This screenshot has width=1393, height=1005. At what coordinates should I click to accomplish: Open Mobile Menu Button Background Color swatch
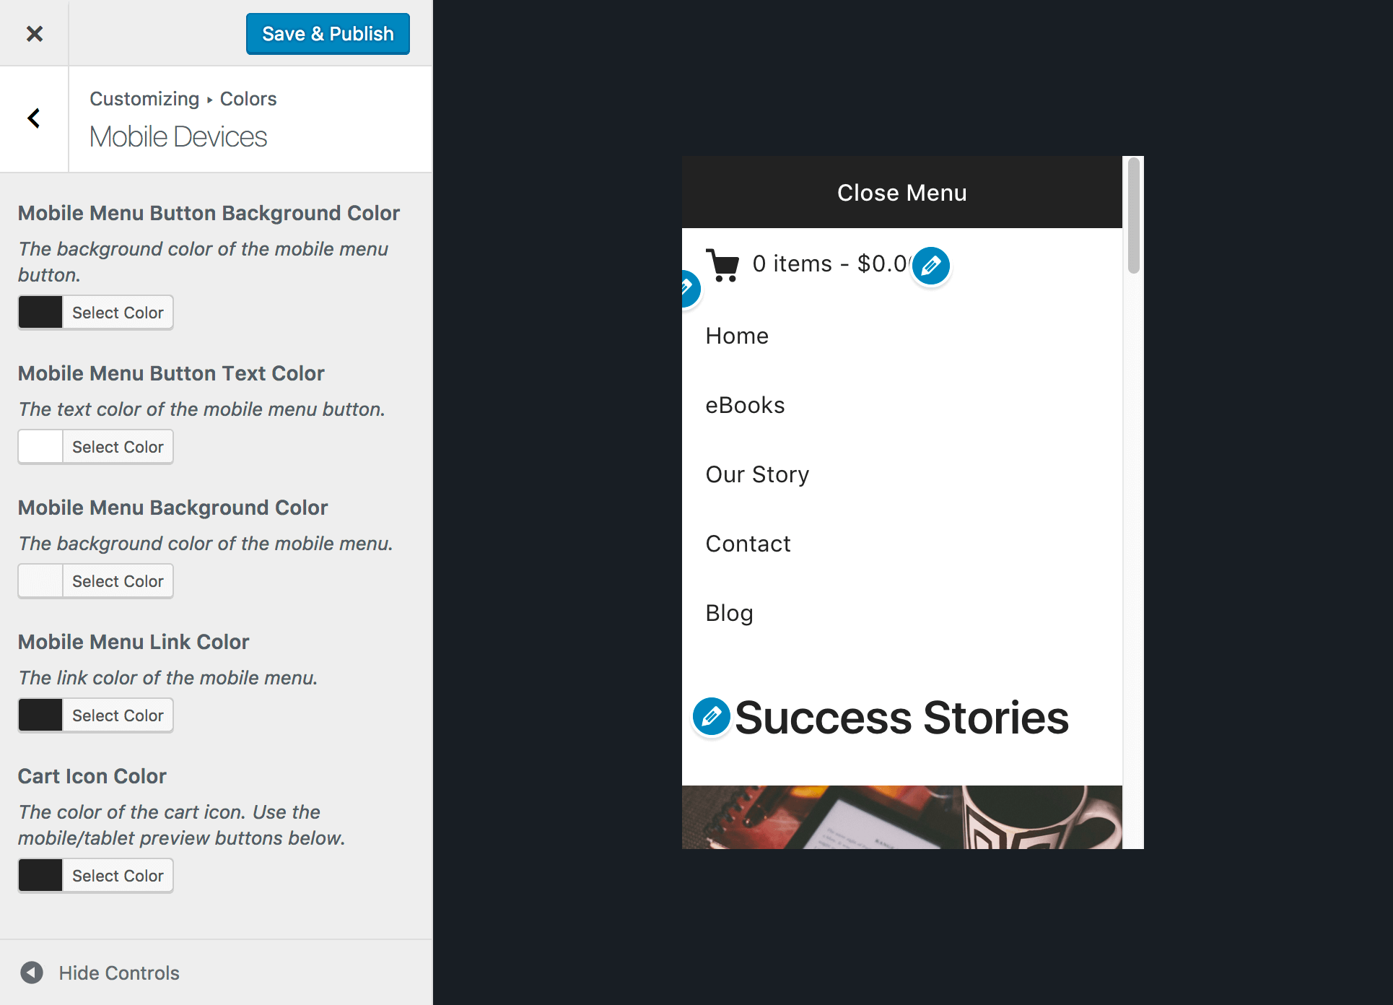(41, 313)
